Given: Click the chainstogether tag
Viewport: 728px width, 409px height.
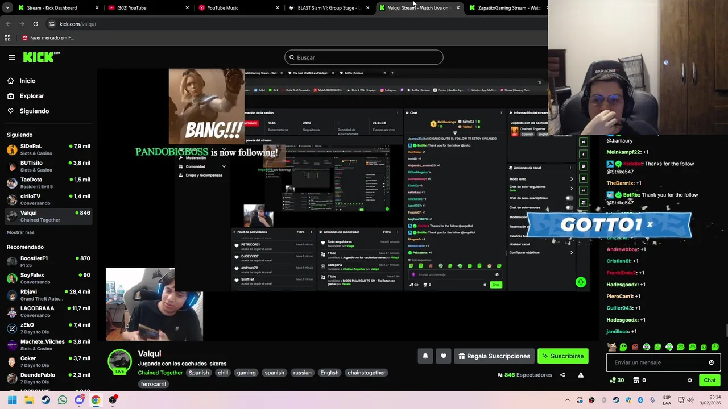Looking at the screenshot, I should [x=366, y=373].
